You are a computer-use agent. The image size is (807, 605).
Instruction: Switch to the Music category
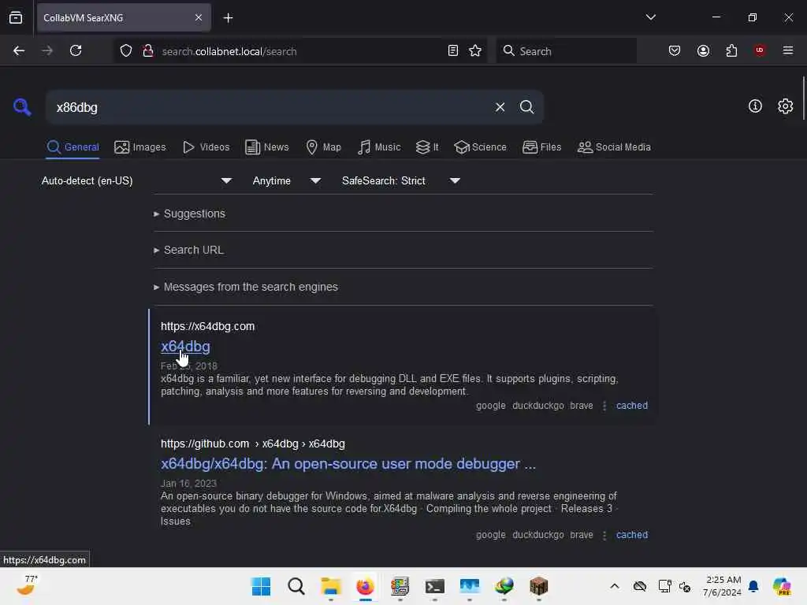click(379, 147)
